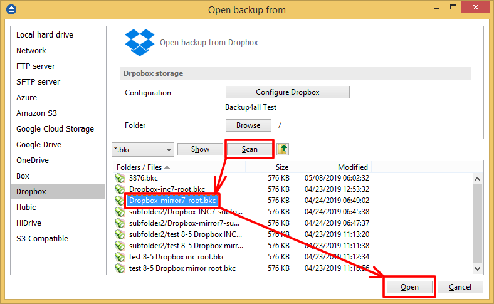Click the icon of subfolder2/test 8-5 Dropbox INC file
Screen dimensions: 494x304
[120, 234]
